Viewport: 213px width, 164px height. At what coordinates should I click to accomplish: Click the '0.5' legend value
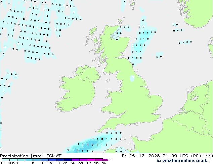[12, 163]
